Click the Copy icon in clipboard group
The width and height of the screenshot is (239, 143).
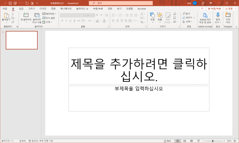coord(13,18)
